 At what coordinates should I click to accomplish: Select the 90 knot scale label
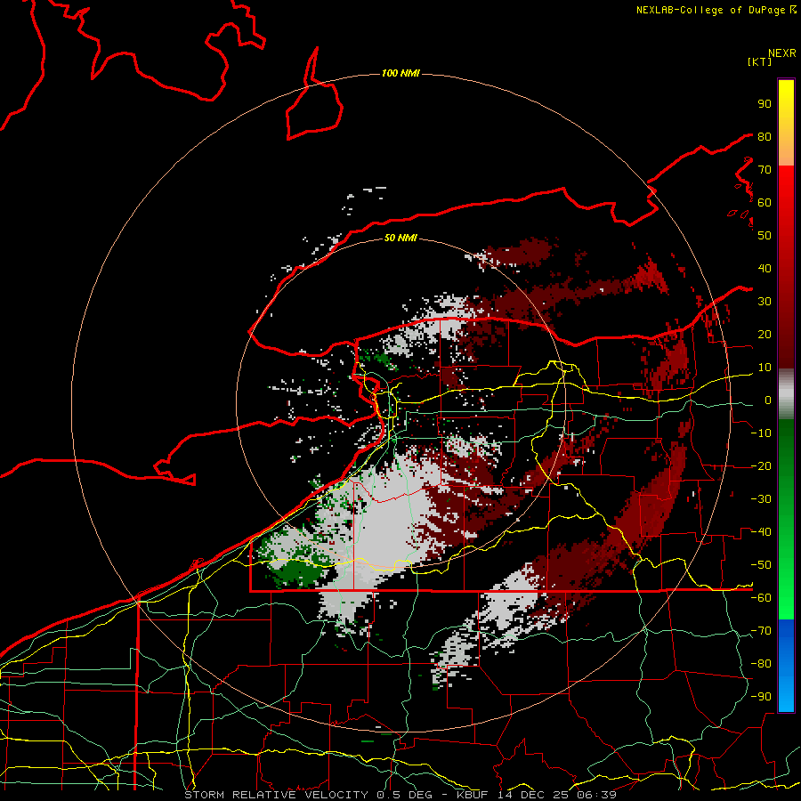pos(765,104)
